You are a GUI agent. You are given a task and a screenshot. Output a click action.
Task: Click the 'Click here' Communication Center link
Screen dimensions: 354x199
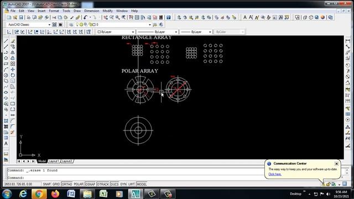pyautogui.click(x=275, y=174)
